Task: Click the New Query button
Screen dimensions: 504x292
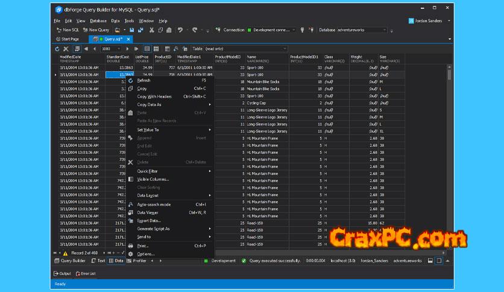Action: click(96, 30)
